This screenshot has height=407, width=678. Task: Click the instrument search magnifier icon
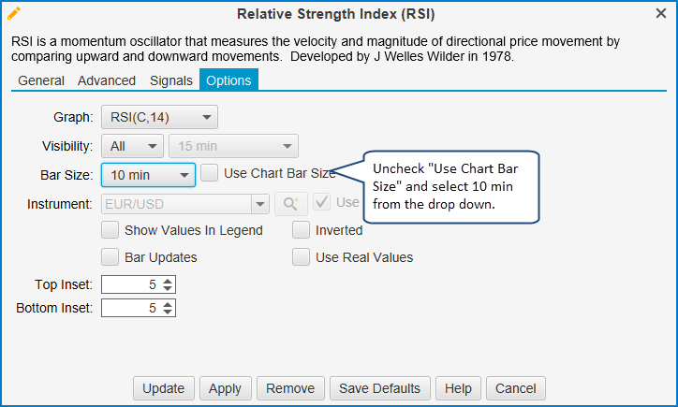point(290,203)
